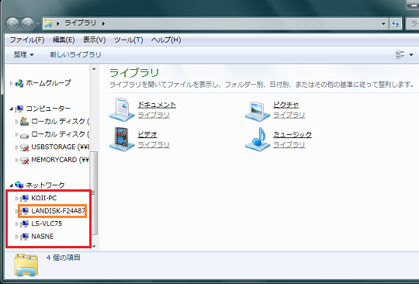Open the ピクチャ library link
Image resolution: width=419 pixels, height=284 pixels.
[286, 105]
